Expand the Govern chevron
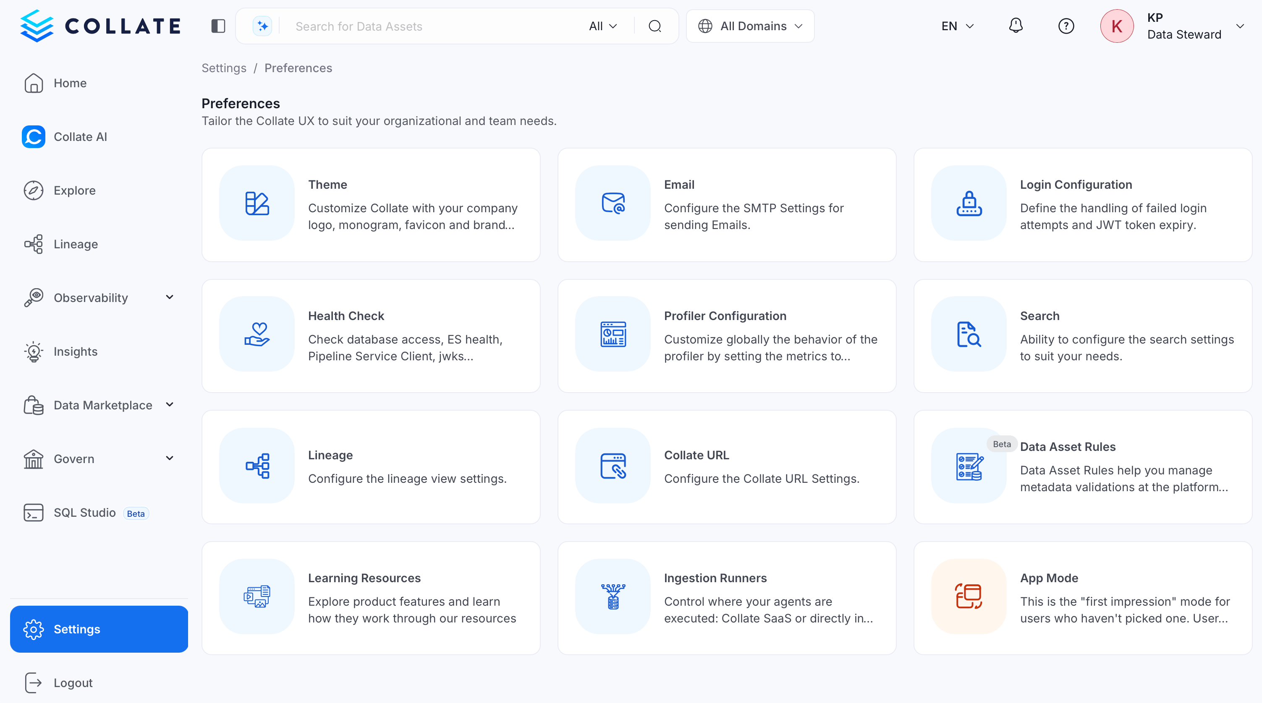This screenshot has height=703, width=1262. point(170,458)
